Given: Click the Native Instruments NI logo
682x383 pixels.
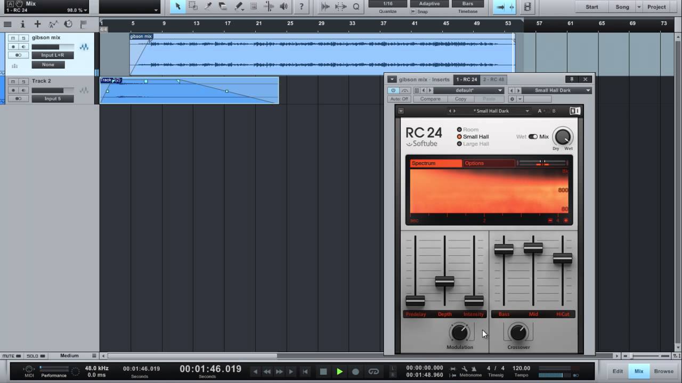Looking at the screenshot, I should point(575,111).
